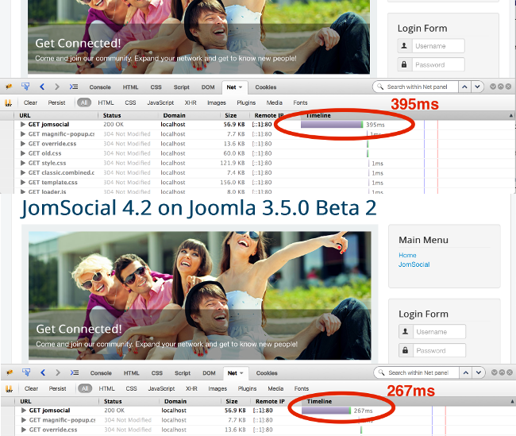Viewport: 516px width, 436px height.
Task: Show command line icon in upper Firebug panel
Action: click(x=74, y=87)
